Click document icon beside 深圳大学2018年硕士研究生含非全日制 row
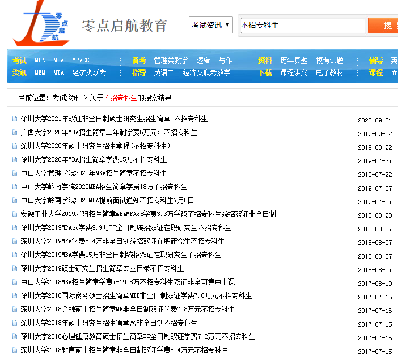The width and height of the screenshot is (398, 355). pyautogui.click(x=15, y=323)
